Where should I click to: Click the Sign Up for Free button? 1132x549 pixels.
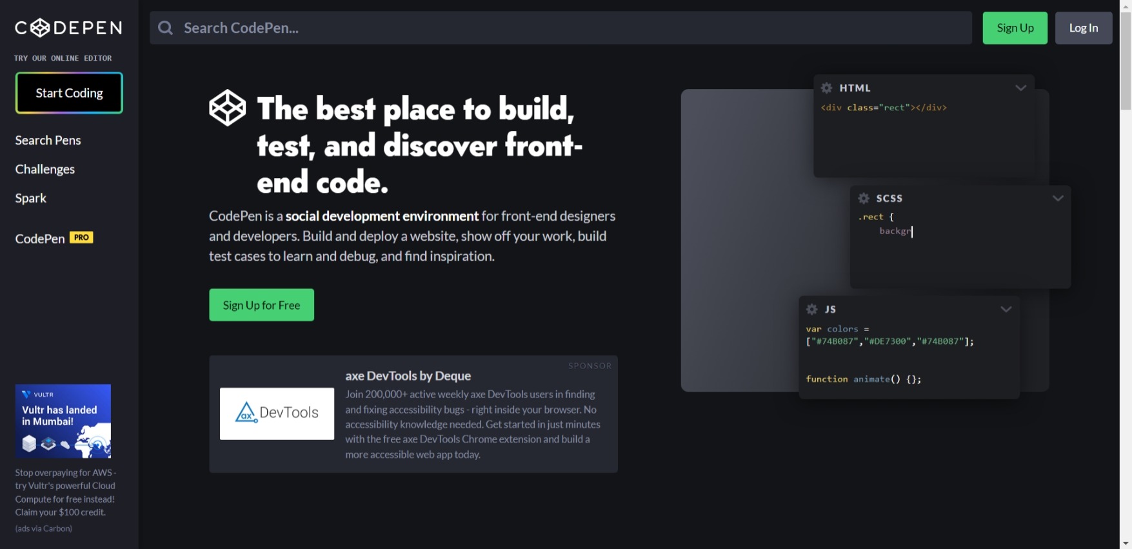[262, 305]
